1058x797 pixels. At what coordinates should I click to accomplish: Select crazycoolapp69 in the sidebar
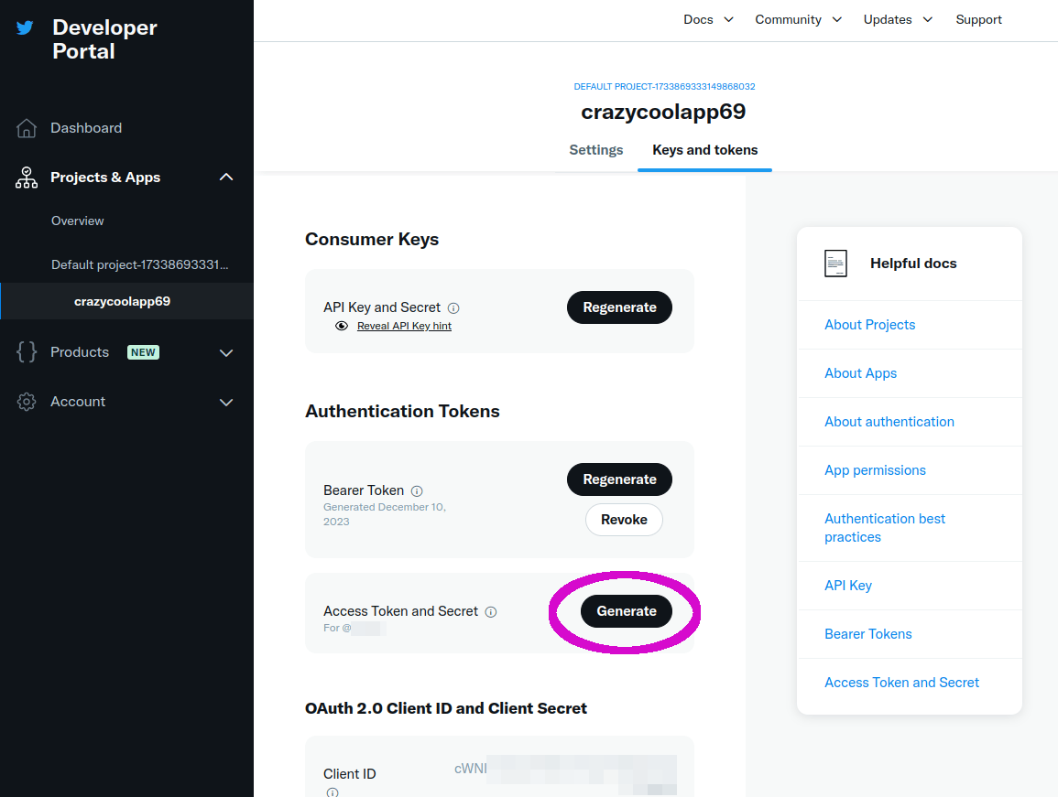tap(122, 301)
